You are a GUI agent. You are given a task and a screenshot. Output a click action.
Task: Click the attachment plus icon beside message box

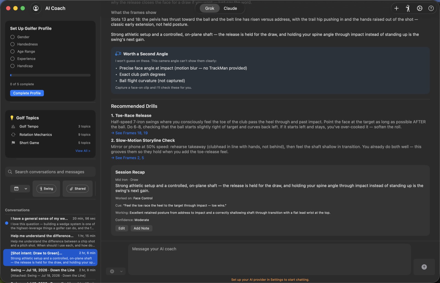[x=112, y=271]
